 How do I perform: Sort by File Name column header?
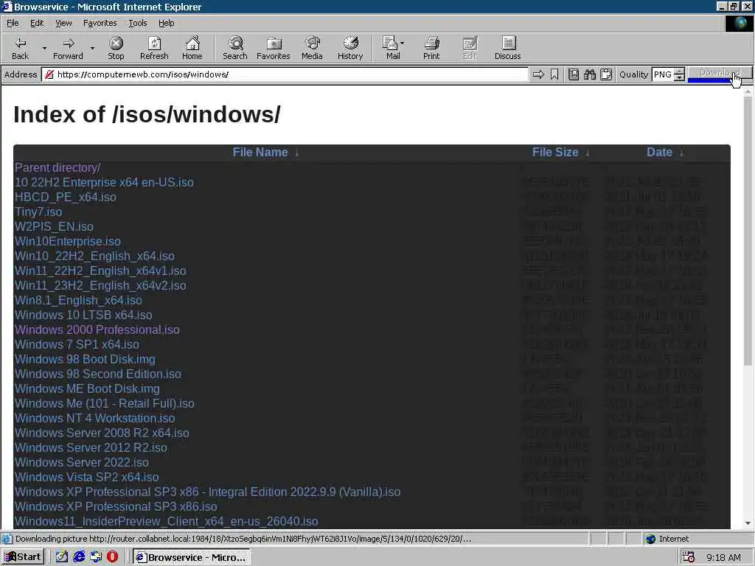[260, 152]
